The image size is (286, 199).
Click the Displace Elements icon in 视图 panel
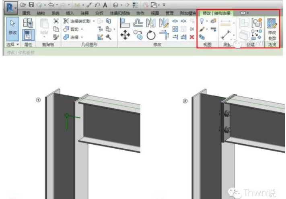(x=214, y=21)
